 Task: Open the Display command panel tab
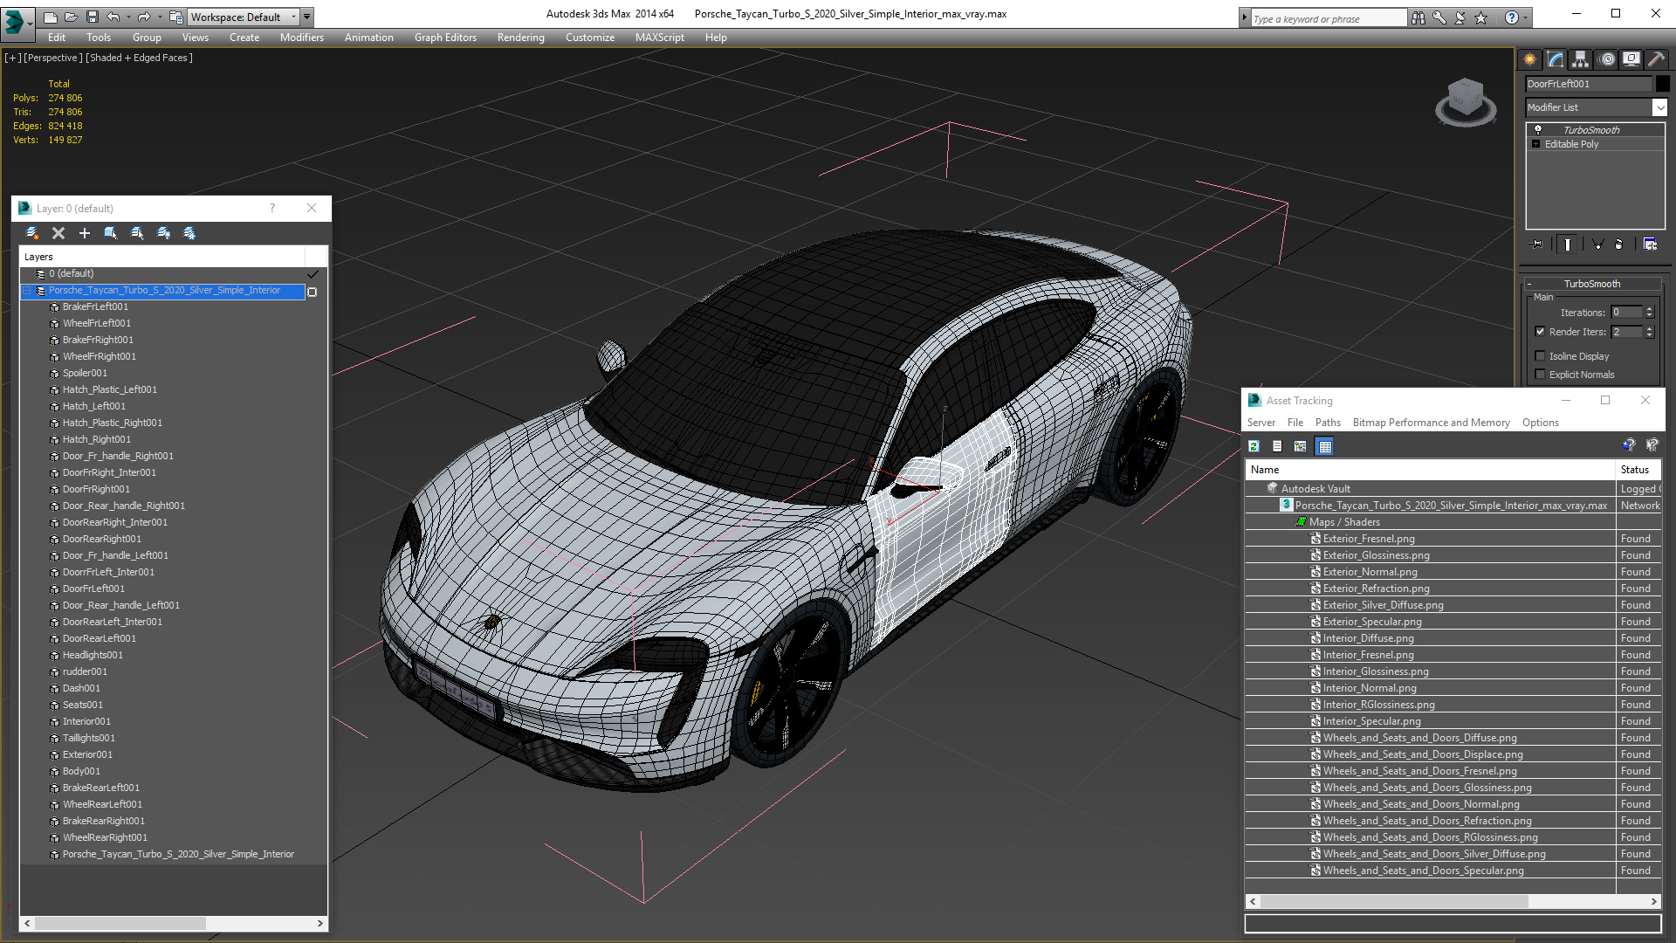click(1631, 59)
